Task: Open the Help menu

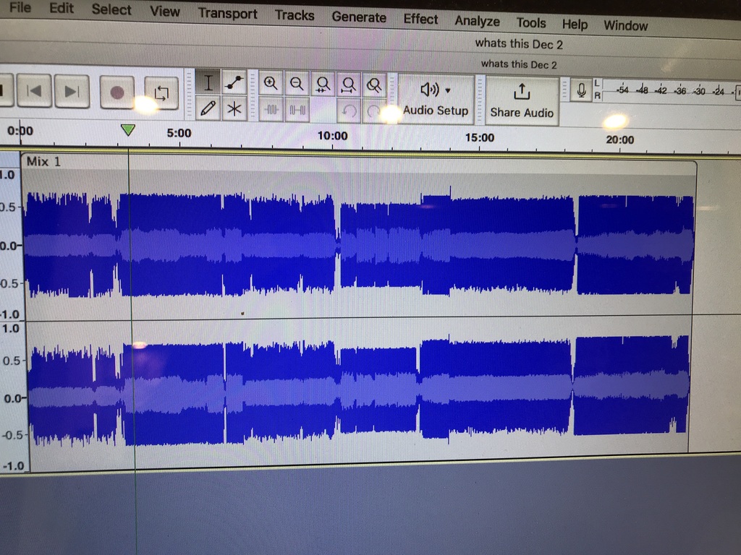Action: click(575, 24)
